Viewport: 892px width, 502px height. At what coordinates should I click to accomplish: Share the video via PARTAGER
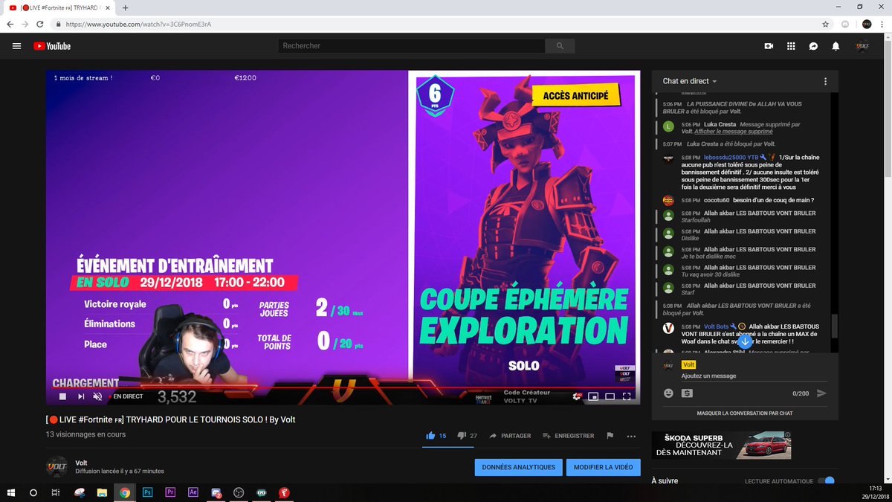pos(510,436)
